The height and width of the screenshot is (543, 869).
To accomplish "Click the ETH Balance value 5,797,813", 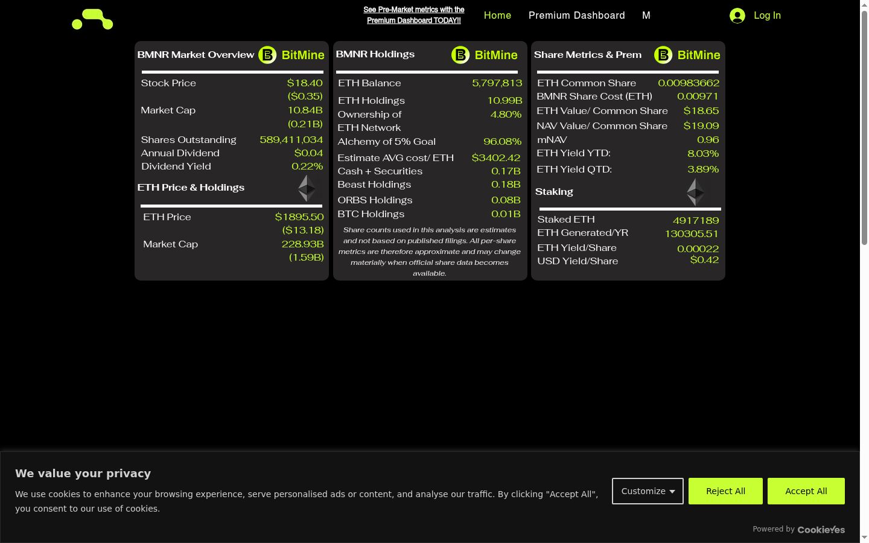I will [497, 83].
